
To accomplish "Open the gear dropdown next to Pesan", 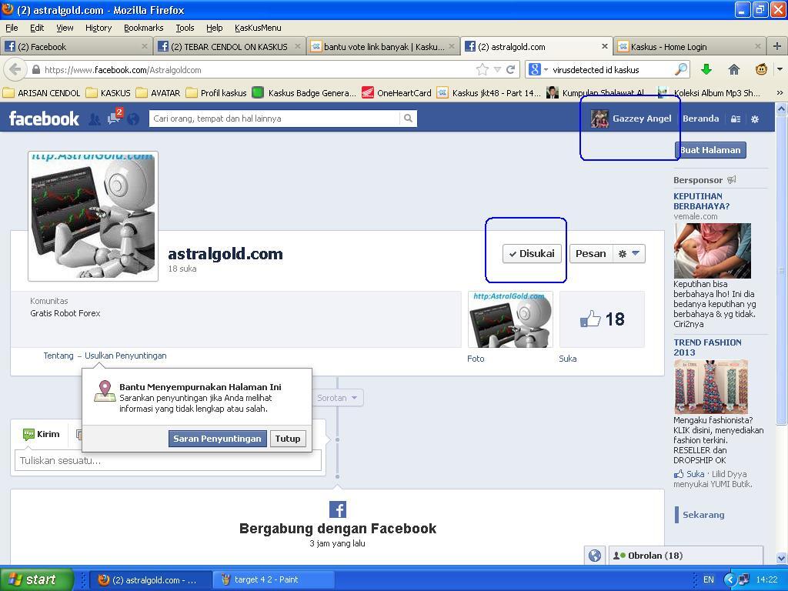I will point(628,252).
